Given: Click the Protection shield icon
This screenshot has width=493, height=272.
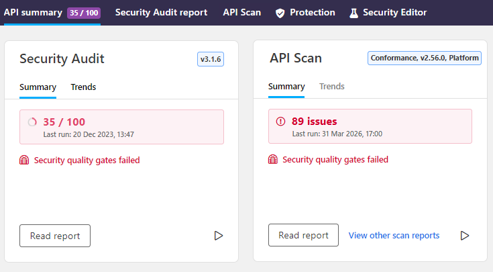Looking at the screenshot, I should click(280, 13).
